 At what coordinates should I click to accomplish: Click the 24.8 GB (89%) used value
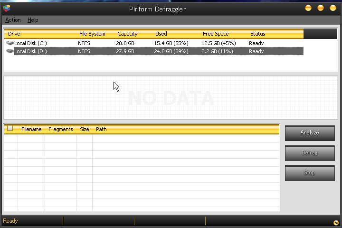click(171, 51)
